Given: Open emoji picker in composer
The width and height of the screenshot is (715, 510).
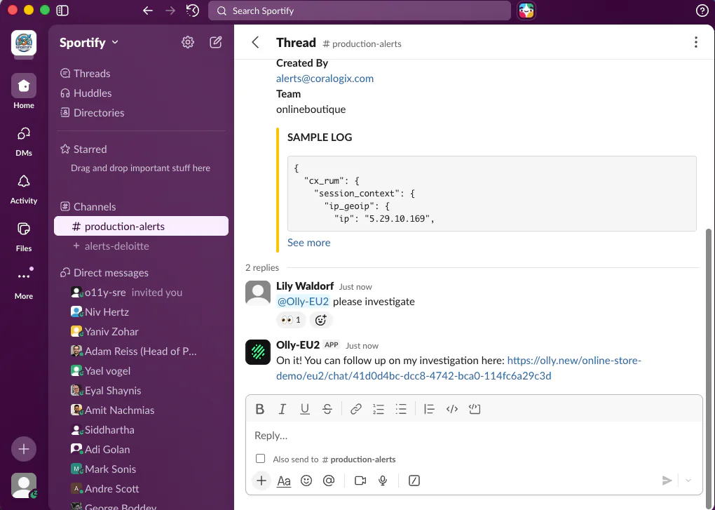Looking at the screenshot, I should [306, 481].
